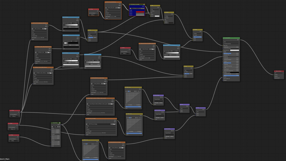The width and height of the screenshot is (286, 161).
Task: Click Bench_Main material label
Action: click(x=5, y=159)
